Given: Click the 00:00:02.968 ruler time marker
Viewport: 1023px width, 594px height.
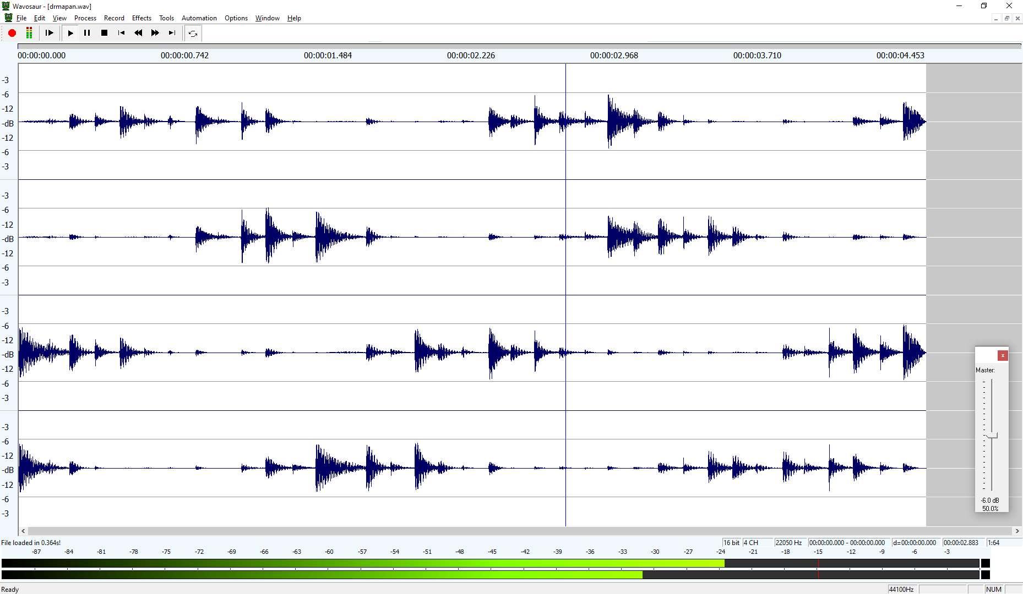Looking at the screenshot, I should [x=614, y=56].
